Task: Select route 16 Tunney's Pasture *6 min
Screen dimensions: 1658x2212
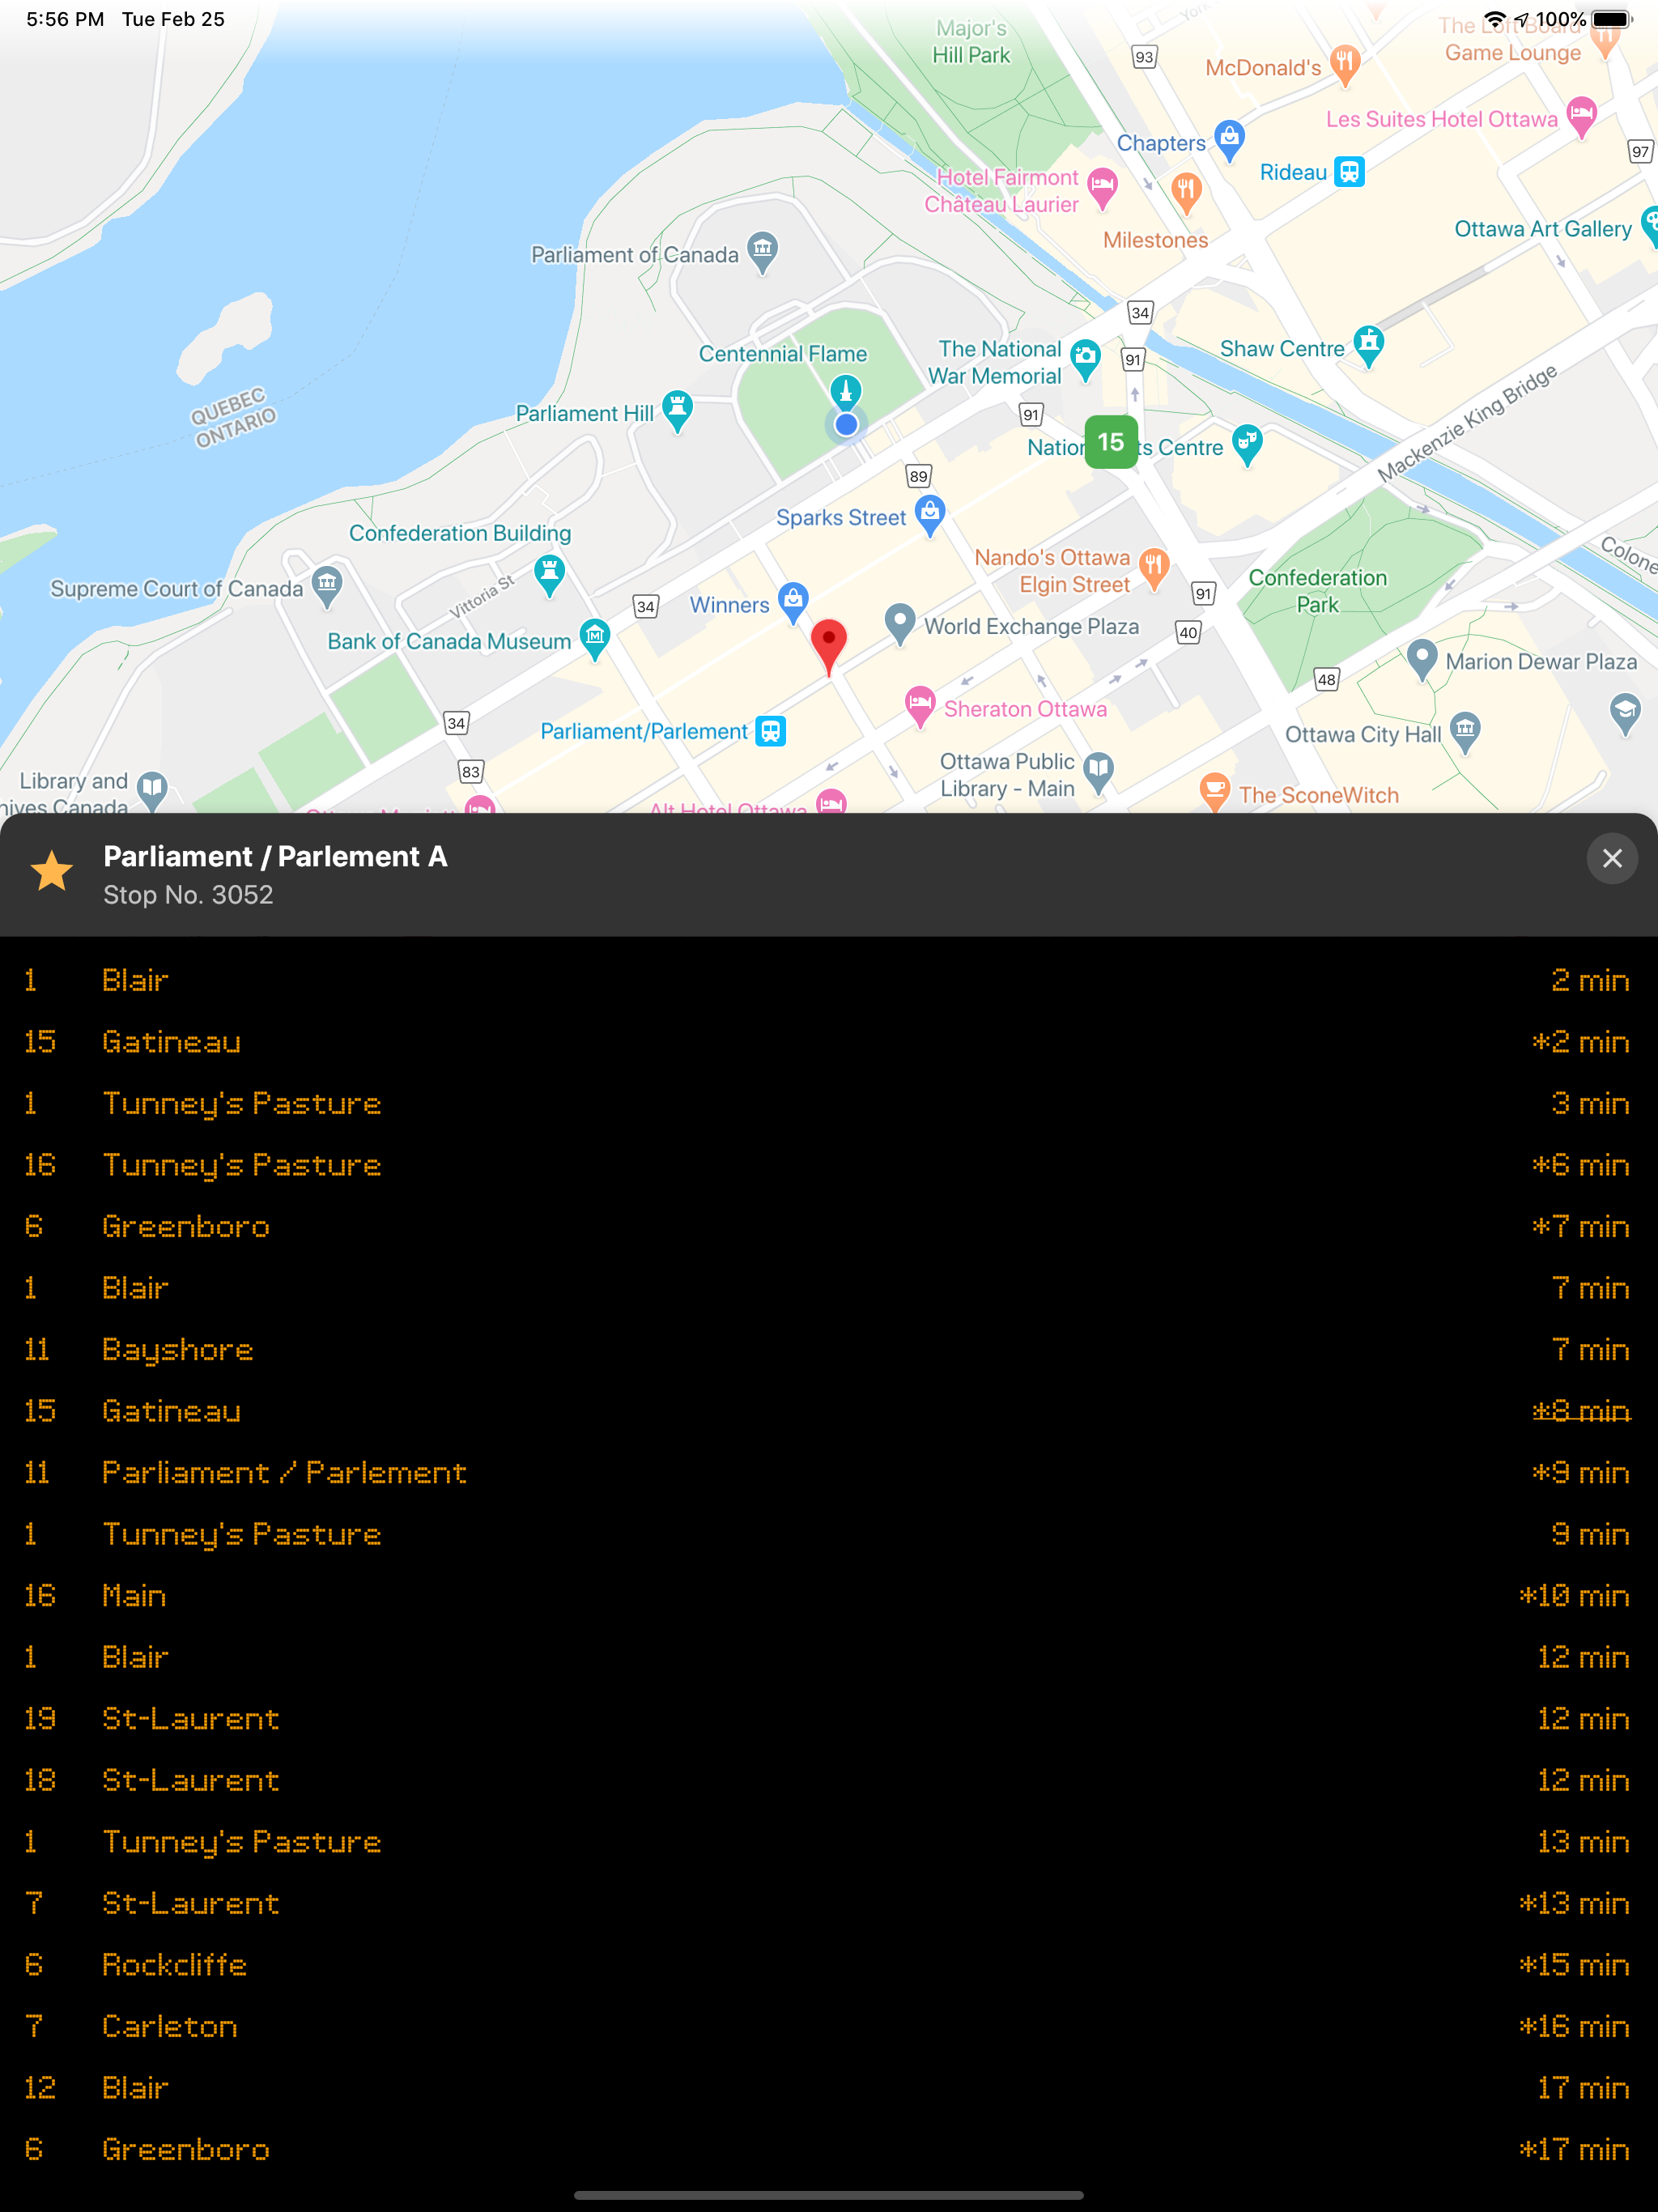Action: coord(829,1165)
